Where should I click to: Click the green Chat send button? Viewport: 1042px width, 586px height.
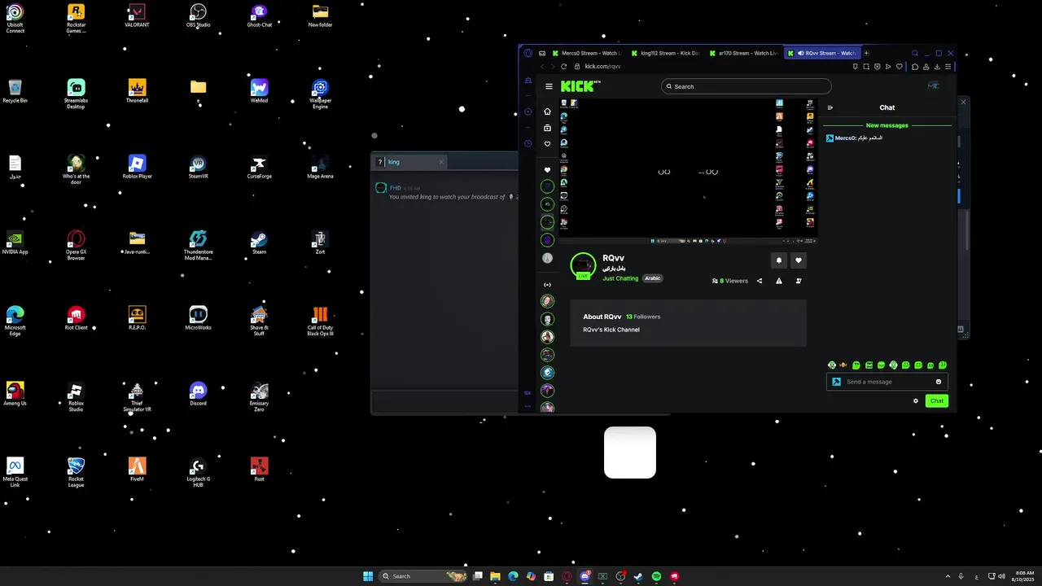coord(936,400)
